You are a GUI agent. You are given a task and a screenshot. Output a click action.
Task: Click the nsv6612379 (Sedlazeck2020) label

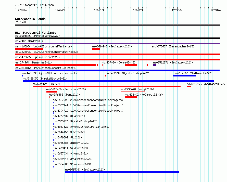(x=206, y=84)
